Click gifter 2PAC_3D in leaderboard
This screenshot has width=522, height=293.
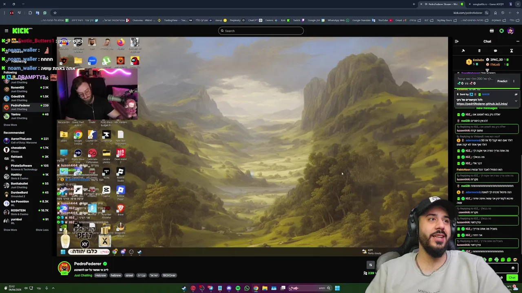(496, 60)
